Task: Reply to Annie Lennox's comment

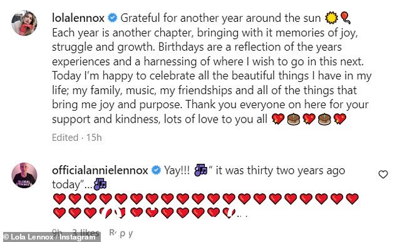Action: (121, 233)
